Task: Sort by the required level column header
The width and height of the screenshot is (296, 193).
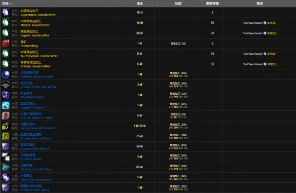Action: point(212,4)
